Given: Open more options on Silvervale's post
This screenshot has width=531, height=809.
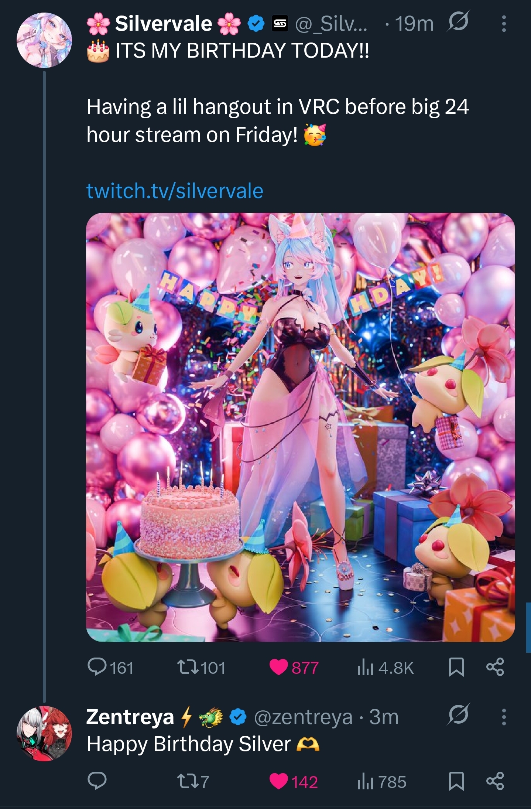Looking at the screenshot, I should click(504, 24).
